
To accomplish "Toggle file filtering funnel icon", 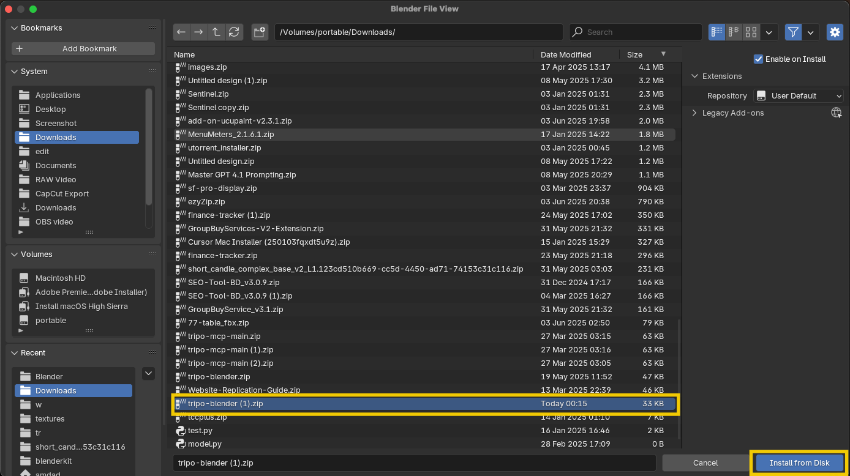I will click(x=794, y=32).
